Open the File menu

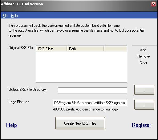coord(5,16)
